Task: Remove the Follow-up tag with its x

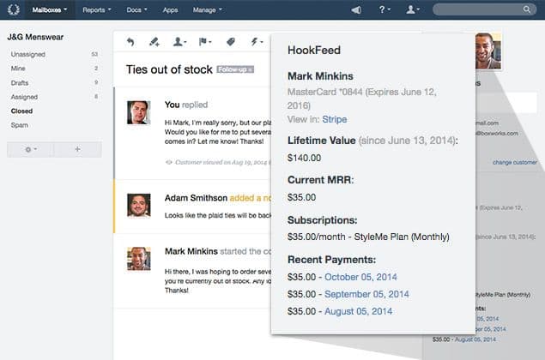Action: click(251, 69)
